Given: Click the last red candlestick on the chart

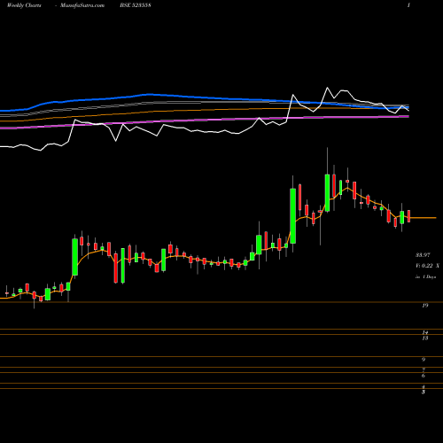Looking at the screenshot, I should (x=409, y=216).
